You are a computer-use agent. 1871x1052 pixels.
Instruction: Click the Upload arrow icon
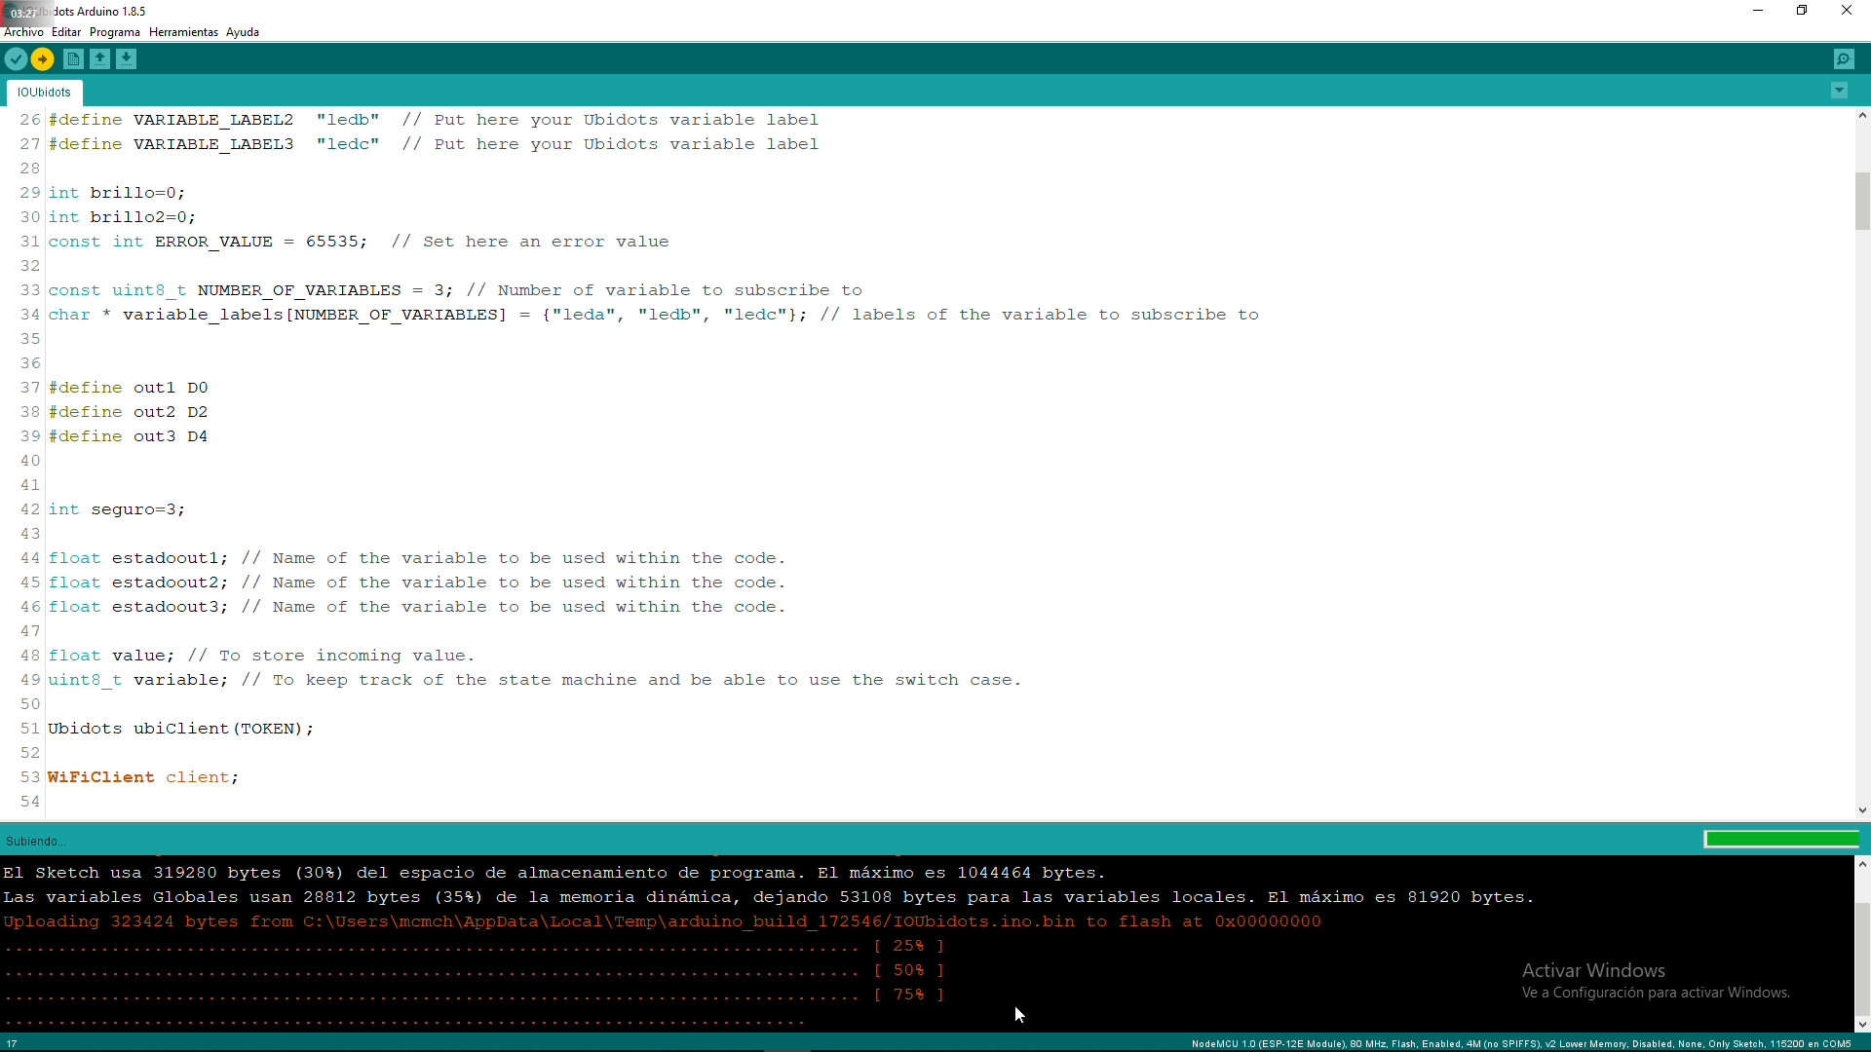coord(43,59)
